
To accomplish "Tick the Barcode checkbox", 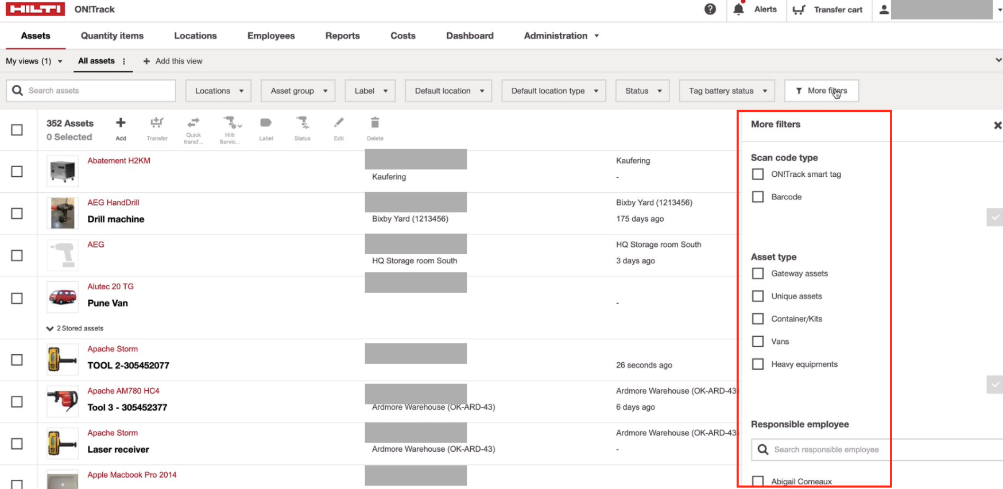I will click(x=758, y=197).
